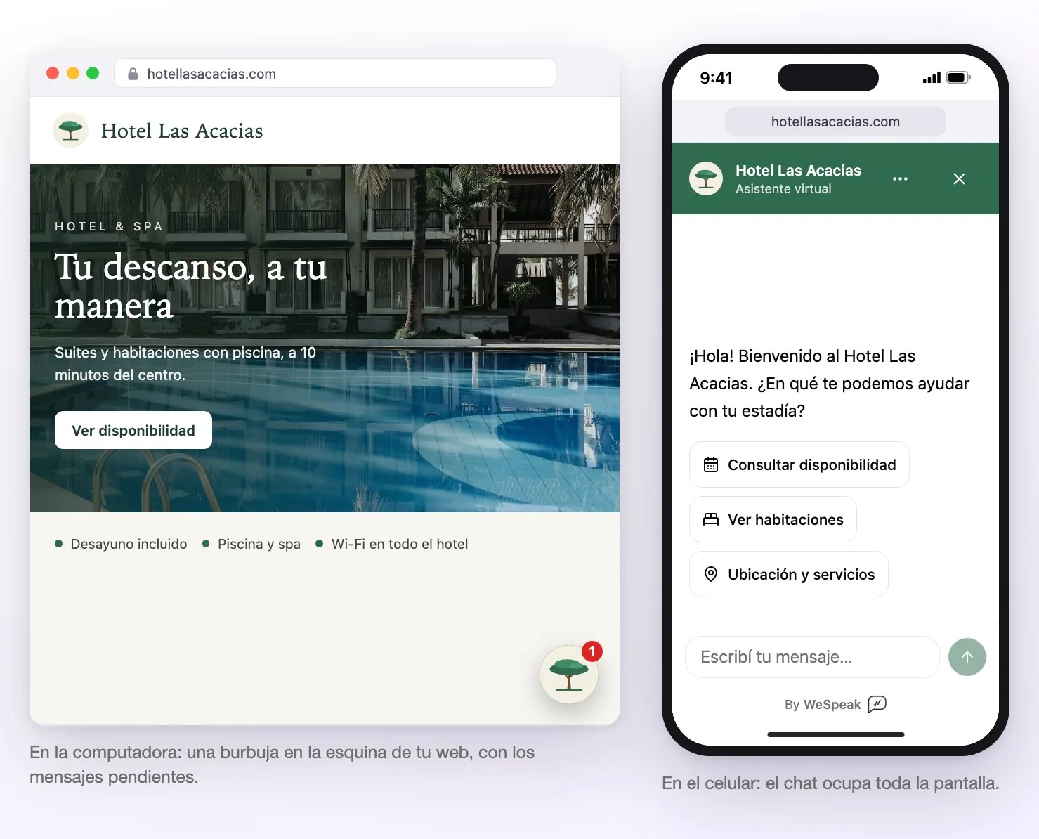Tap the phone address bar hotellasacacias.com
Viewport: 1039px width, 839px height.
click(x=835, y=122)
